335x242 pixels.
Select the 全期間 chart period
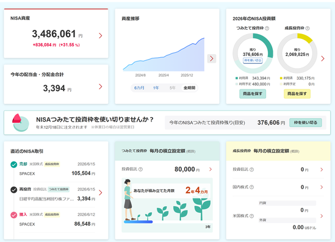click(189, 88)
